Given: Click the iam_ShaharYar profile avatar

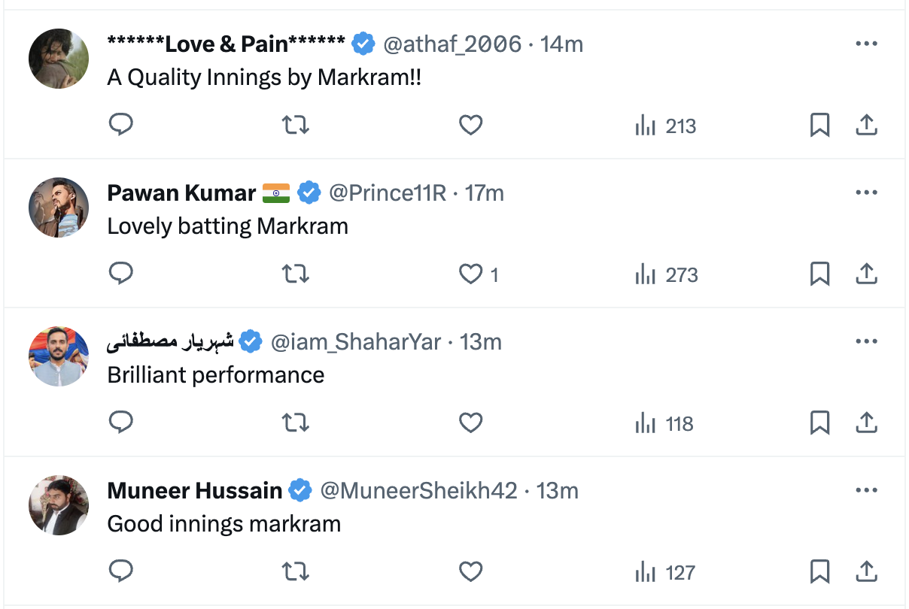Looking at the screenshot, I should pyautogui.click(x=59, y=356).
